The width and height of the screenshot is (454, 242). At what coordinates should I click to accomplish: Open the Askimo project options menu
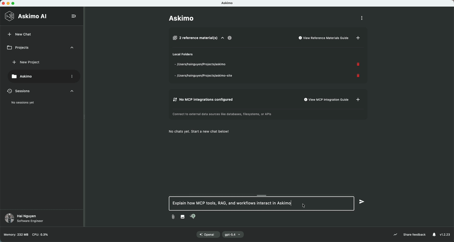pyautogui.click(x=72, y=76)
